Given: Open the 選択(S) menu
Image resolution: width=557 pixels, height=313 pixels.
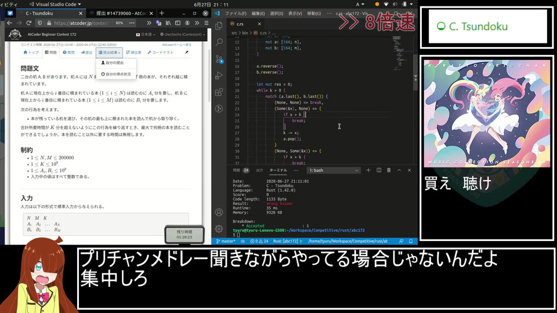Looking at the screenshot, I should click(x=276, y=13).
